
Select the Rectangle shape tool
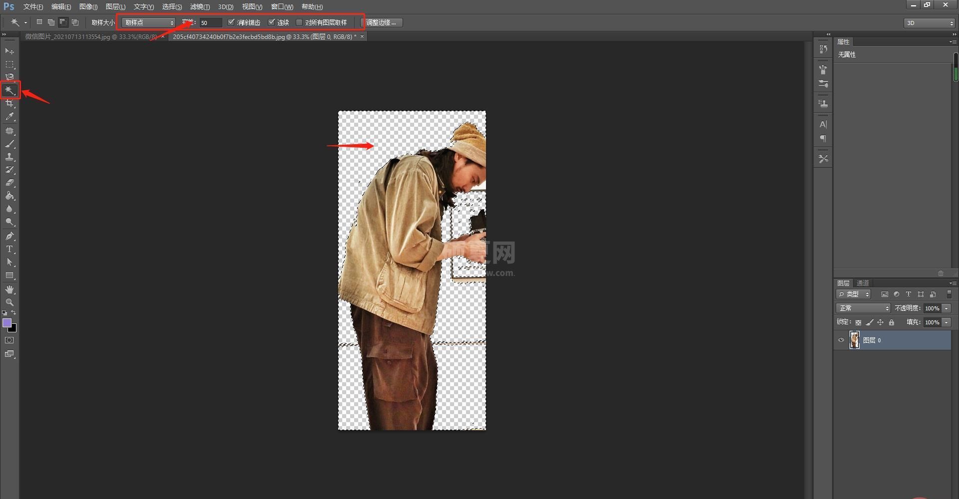(x=9, y=275)
